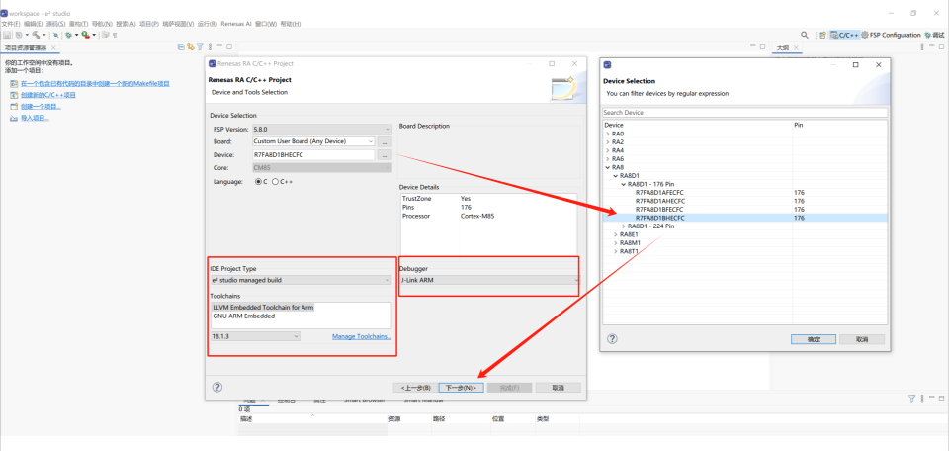Click the Search Device input field

744,113
